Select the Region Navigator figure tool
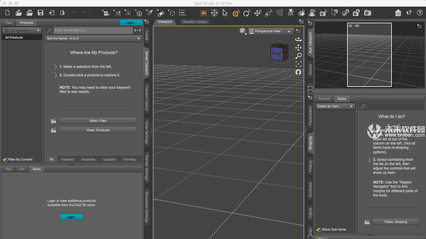This screenshot has width=426, height=239. coord(312,13)
